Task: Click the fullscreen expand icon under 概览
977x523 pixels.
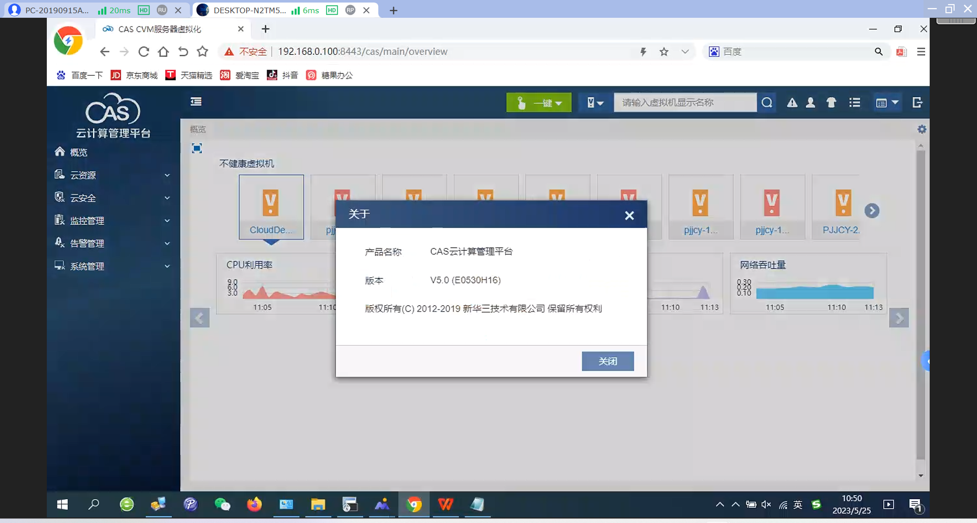Action: pos(197,148)
